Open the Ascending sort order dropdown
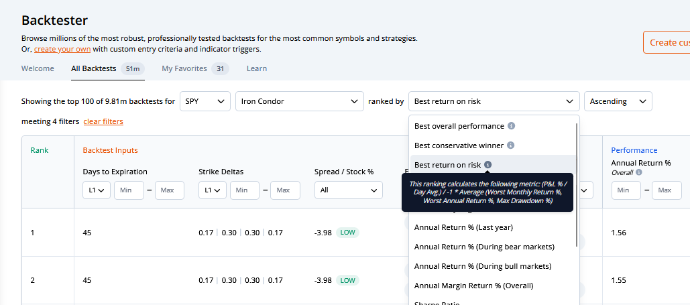690x305 pixels. tap(618, 101)
